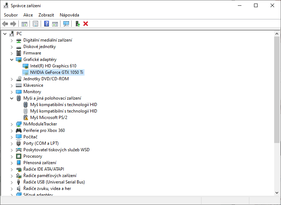281x205 pixels.
Task: Expand Digitální mediální zařízení category
Action: tap(12, 40)
